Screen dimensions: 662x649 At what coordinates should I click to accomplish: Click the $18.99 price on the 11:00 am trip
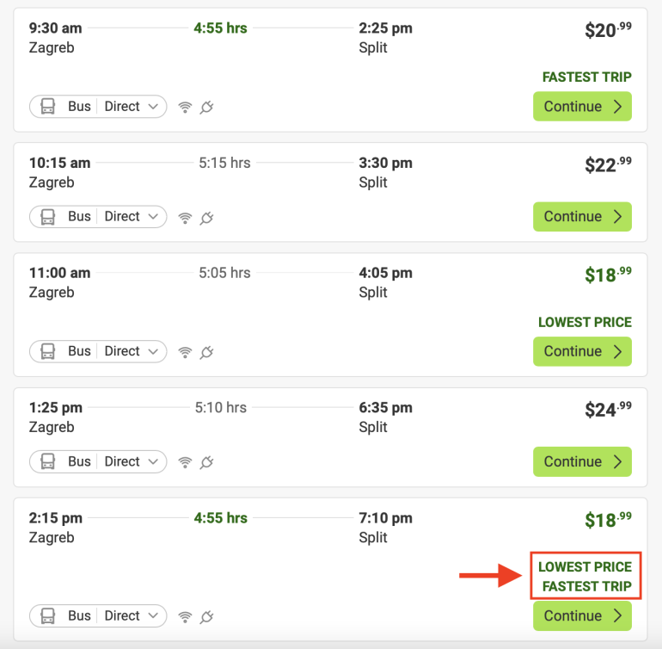coord(608,275)
